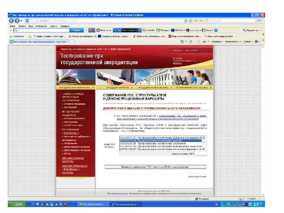This screenshot has width=284, height=213.
Task: Click the Print icon in the command bar
Action: tap(204, 42)
